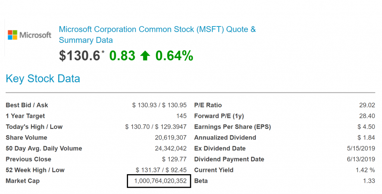The height and width of the screenshot is (194, 382).
Task: Select the Current Yield value 1.42 %
Action: click(365, 170)
